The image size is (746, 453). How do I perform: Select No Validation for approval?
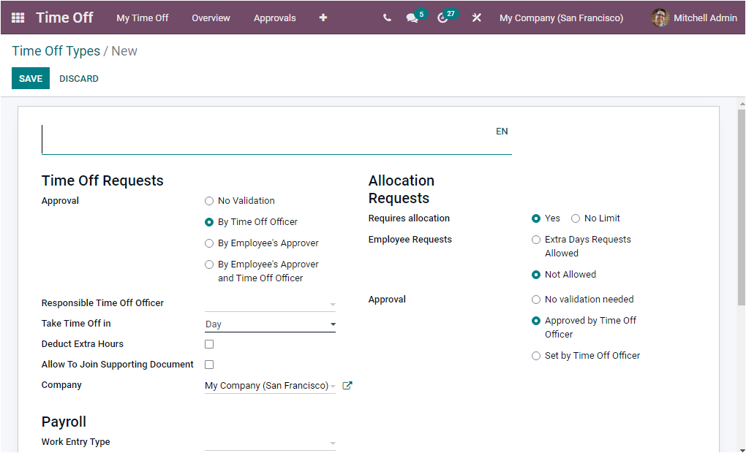pos(209,200)
